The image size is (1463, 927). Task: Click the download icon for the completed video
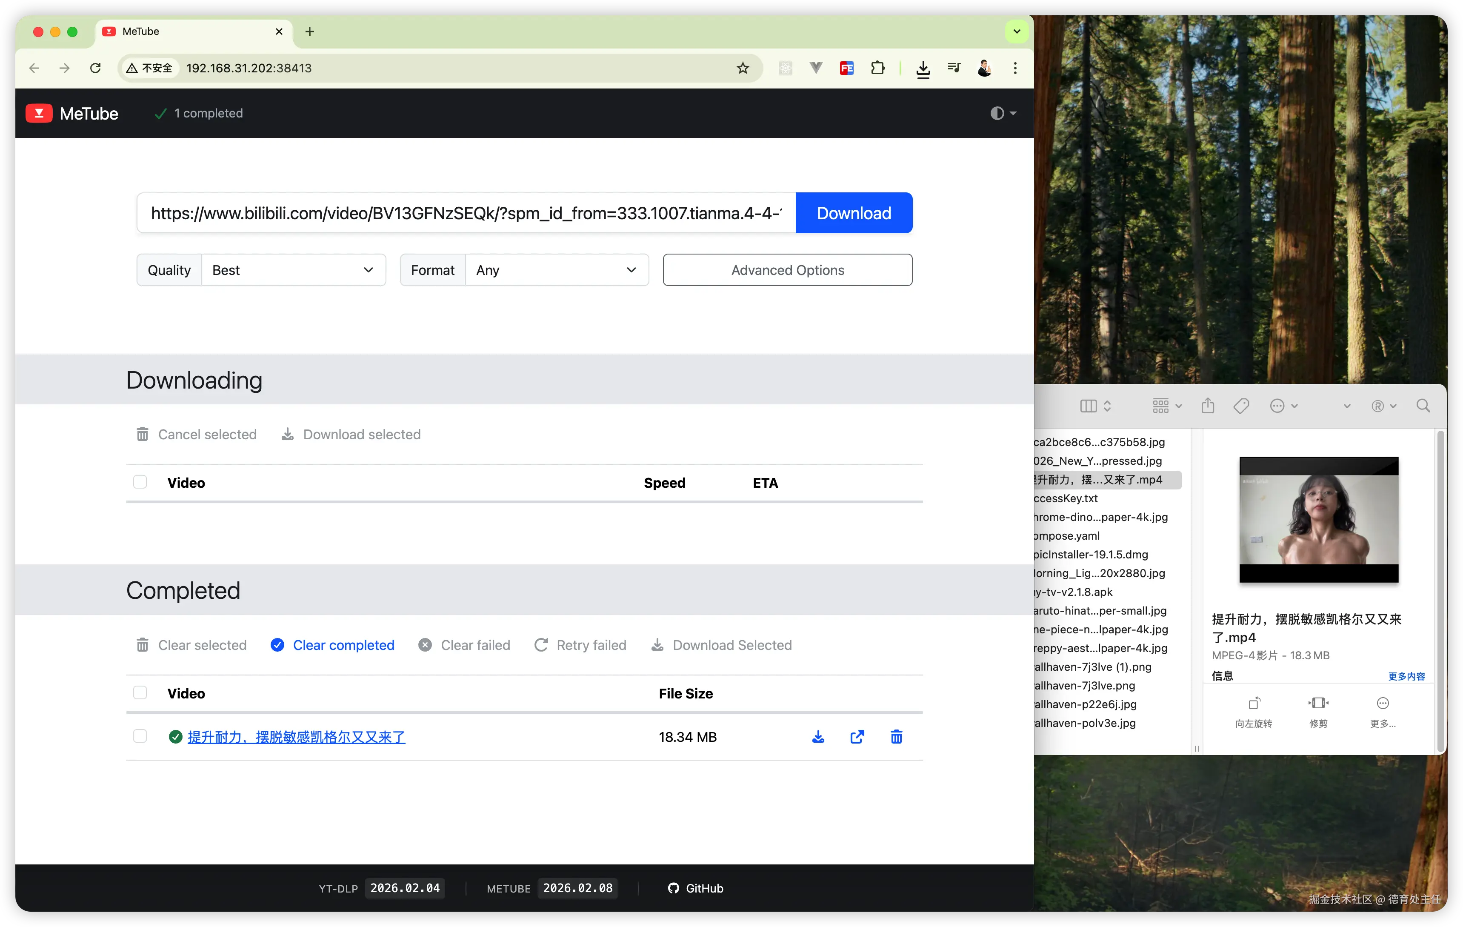[x=818, y=737]
